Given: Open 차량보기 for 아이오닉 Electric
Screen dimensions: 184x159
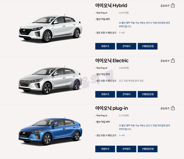Looking at the screenshot, I should (x=105, y=94).
